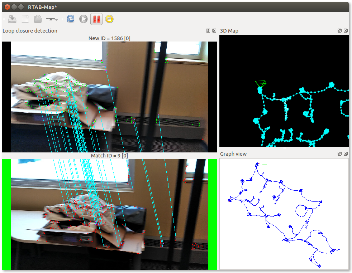Image resolution: width=352 pixels, height=273 pixels.
Task: Open the camera source selection dropdown
Action: point(52,19)
